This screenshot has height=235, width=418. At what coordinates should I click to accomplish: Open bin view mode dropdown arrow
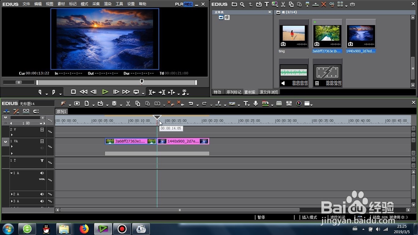click(346, 5)
